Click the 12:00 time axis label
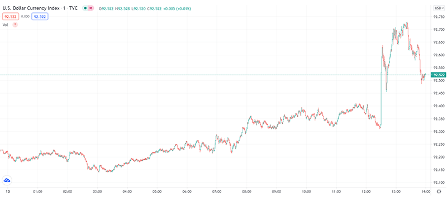The width and height of the screenshot is (447, 201). (x=366, y=192)
